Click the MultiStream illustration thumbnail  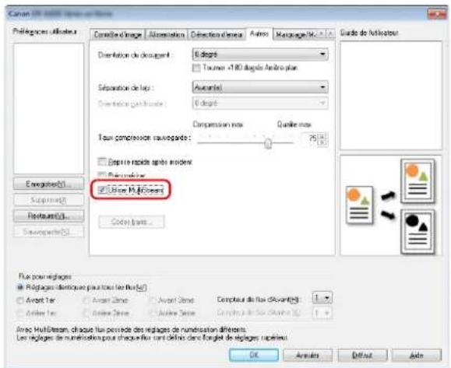[391, 205]
